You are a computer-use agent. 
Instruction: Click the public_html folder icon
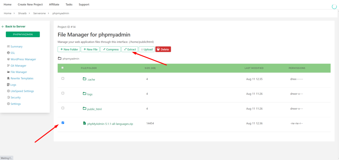(84, 109)
